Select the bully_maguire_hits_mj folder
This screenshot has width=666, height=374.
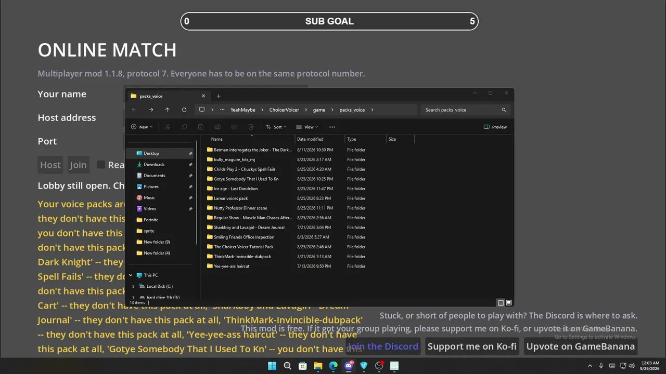coord(234,159)
